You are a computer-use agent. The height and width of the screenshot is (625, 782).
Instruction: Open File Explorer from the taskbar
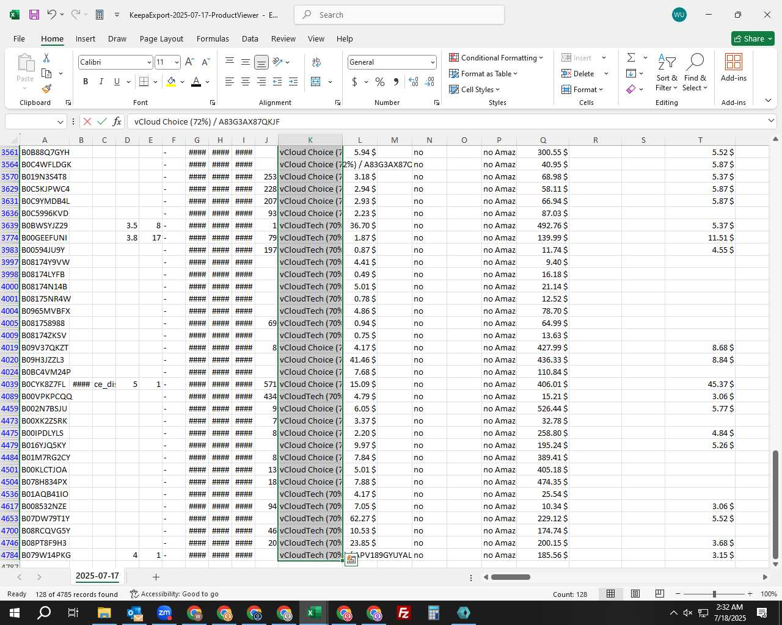coord(104,613)
